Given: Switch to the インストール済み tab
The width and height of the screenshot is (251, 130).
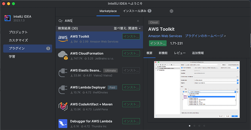Looking at the screenshot, I should point(137,11).
